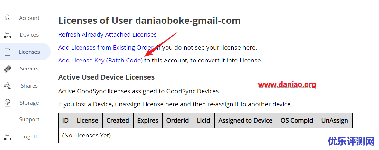Click the Devices network icon
Image resolution: width=379 pixels, height=150 pixels.
coord(7,35)
